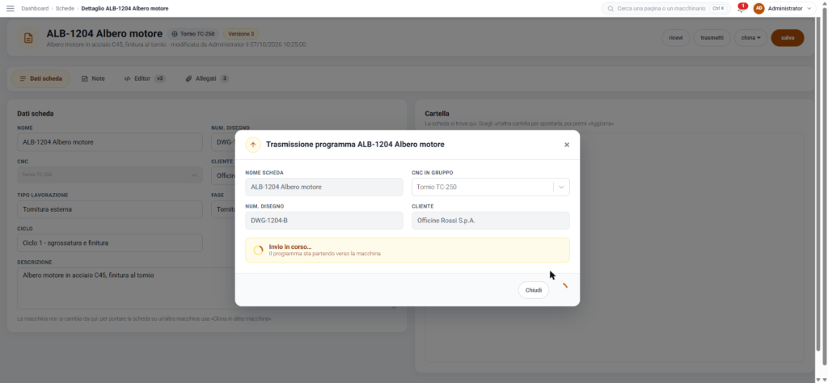Open the Allegati tab
This screenshot has width=828, height=383.
(x=207, y=78)
